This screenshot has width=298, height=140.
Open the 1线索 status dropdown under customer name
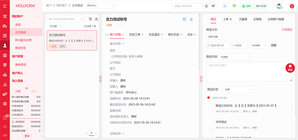click(x=114, y=25)
